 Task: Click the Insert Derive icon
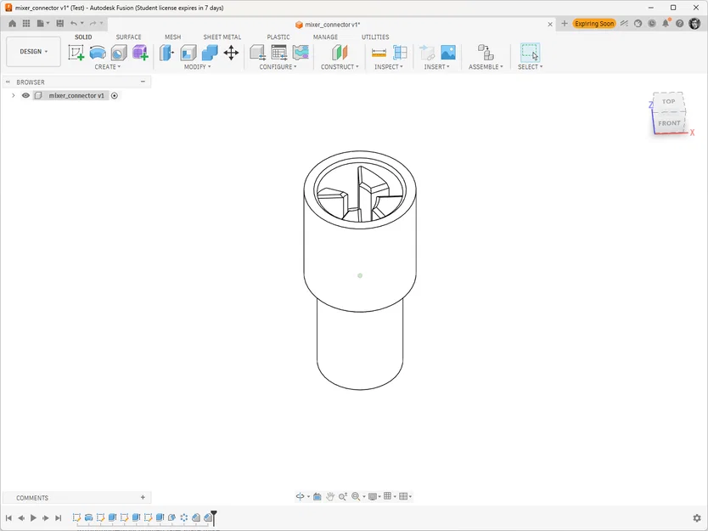point(427,53)
